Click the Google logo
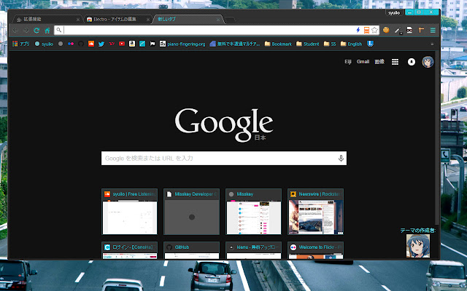 pos(224,124)
